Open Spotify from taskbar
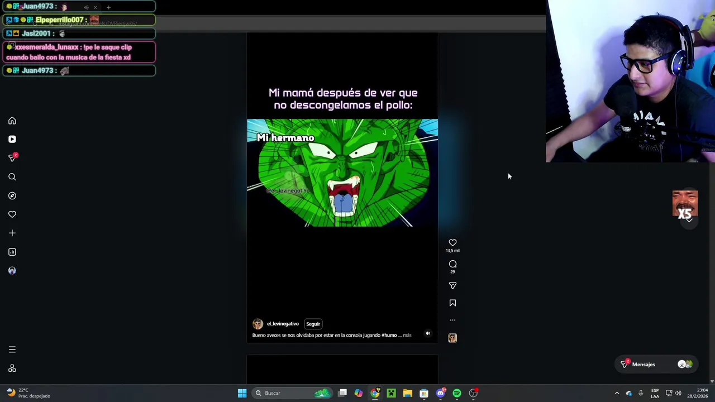 tap(457, 393)
